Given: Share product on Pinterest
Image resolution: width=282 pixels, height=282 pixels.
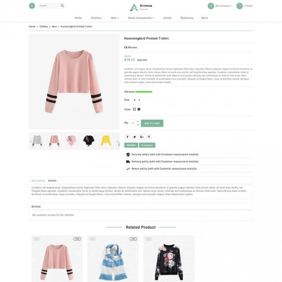Looking at the screenshot, I should pos(149,137).
